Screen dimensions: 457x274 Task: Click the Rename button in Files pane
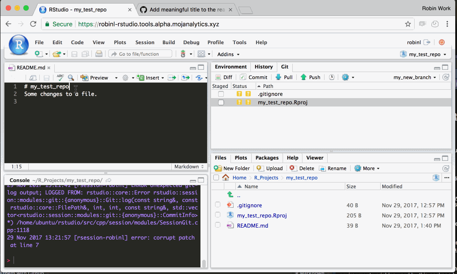coord(332,168)
